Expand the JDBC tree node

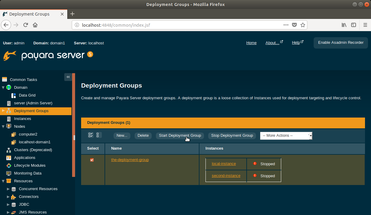8,205
